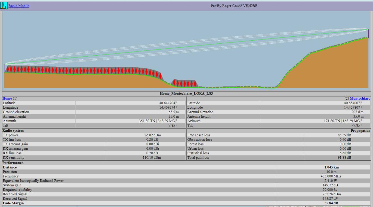
Task: Click the small red forest block in valley
Action: 185,83
